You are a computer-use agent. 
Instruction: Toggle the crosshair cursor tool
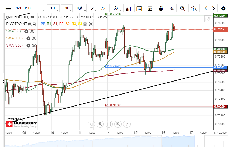coord(172,8)
